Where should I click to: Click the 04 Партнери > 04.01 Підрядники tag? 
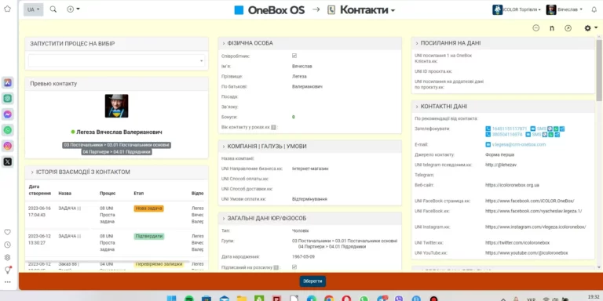(116, 152)
